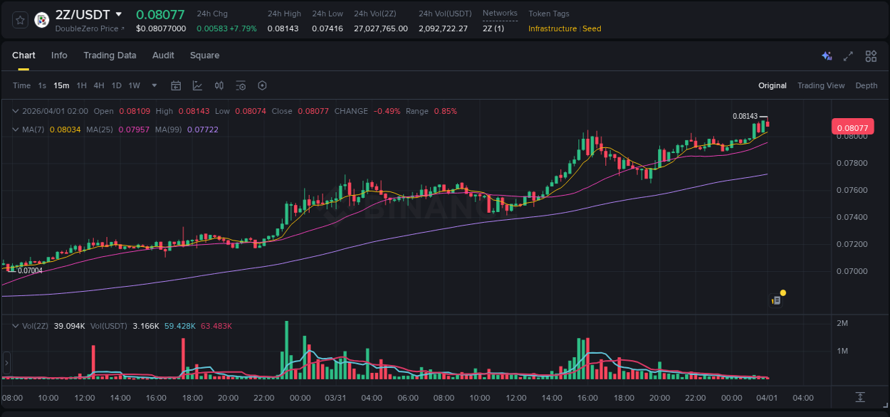The height and width of the screenshot is (417, 890).
Task: Open extra timeframe options dropdown
Action: 153,85
